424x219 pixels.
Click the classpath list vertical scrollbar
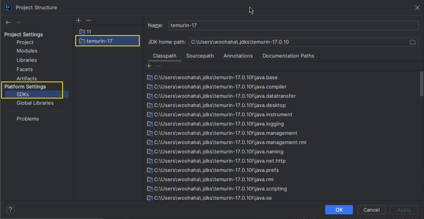421,83
